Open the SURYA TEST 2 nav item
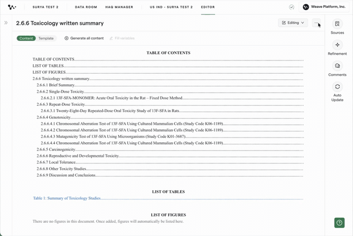 click(45, 7)
